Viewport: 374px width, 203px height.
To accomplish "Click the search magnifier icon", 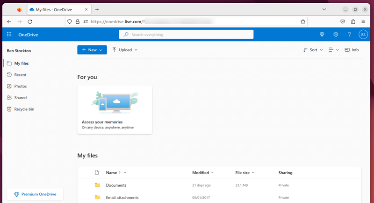I will click(126, 34).
